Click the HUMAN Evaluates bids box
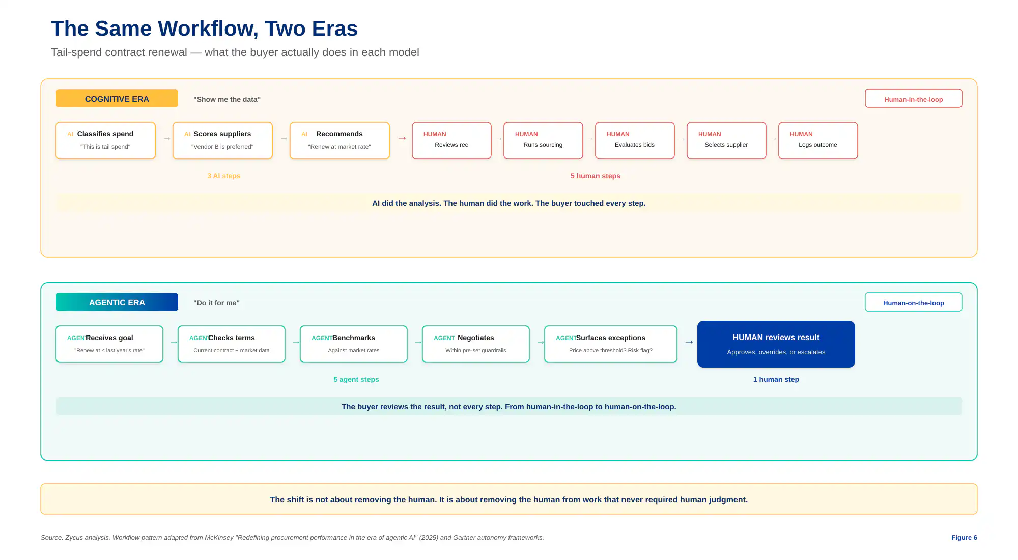This screenshot has height=560, width=1018. point(635,141)
